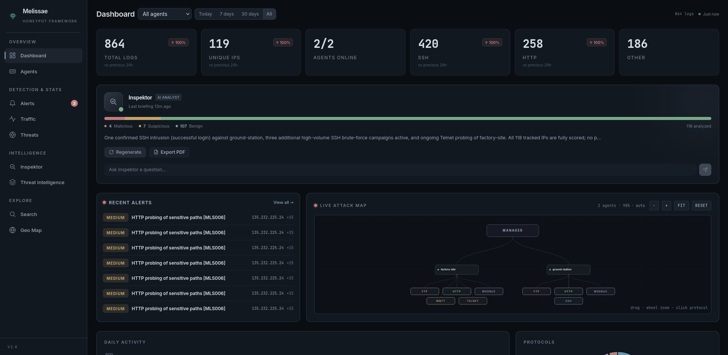Screen dimensions: 728x355
Task: Click the HTTP 258 stat card
Action: [x=564, y=52]
